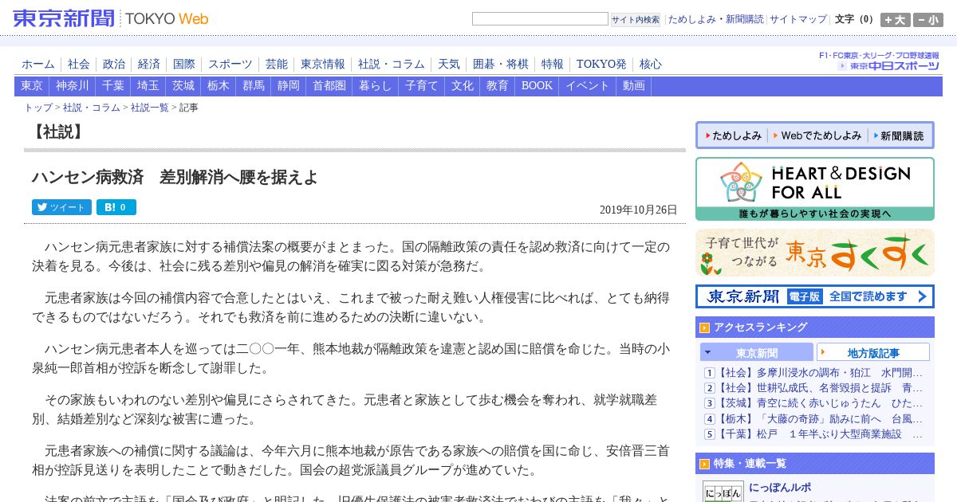Open the にっぽんルポ series link
Image resolution: width=957 pixels, height=502 pixels.
[x=780, y=488]
